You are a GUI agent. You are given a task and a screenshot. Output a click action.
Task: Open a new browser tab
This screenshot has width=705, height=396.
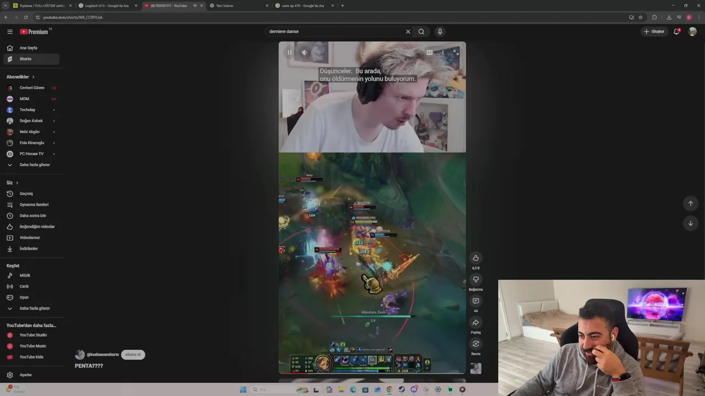tap(343, 5)
